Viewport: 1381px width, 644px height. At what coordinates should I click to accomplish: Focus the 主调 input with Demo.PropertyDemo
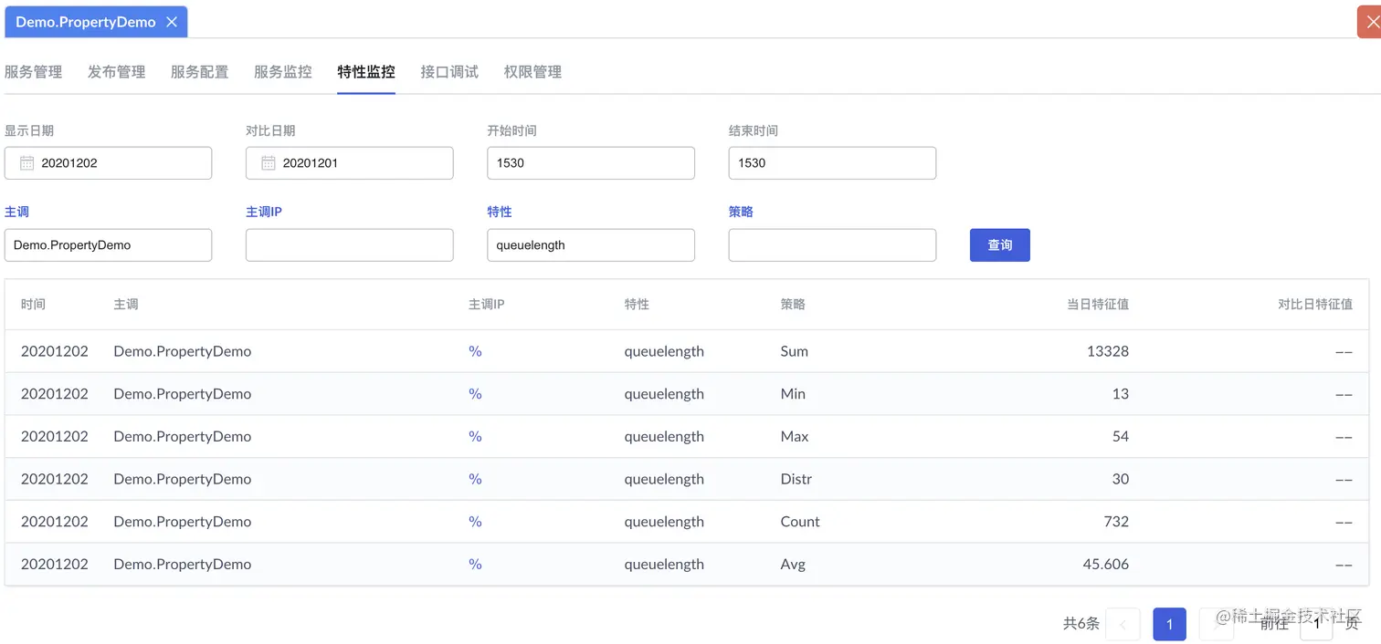(x=108, y=245)
